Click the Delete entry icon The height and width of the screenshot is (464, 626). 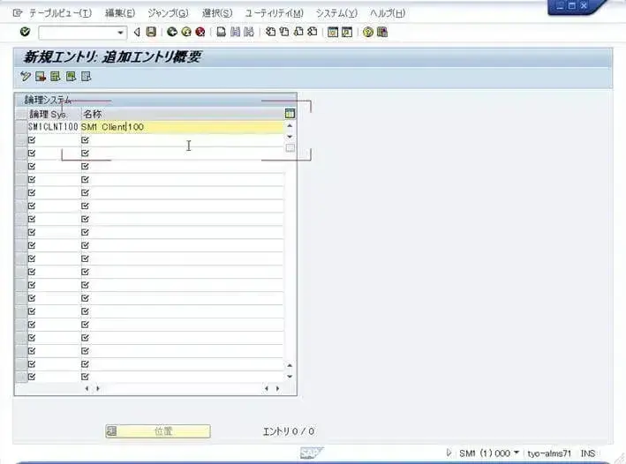click(x=41, y=76)
